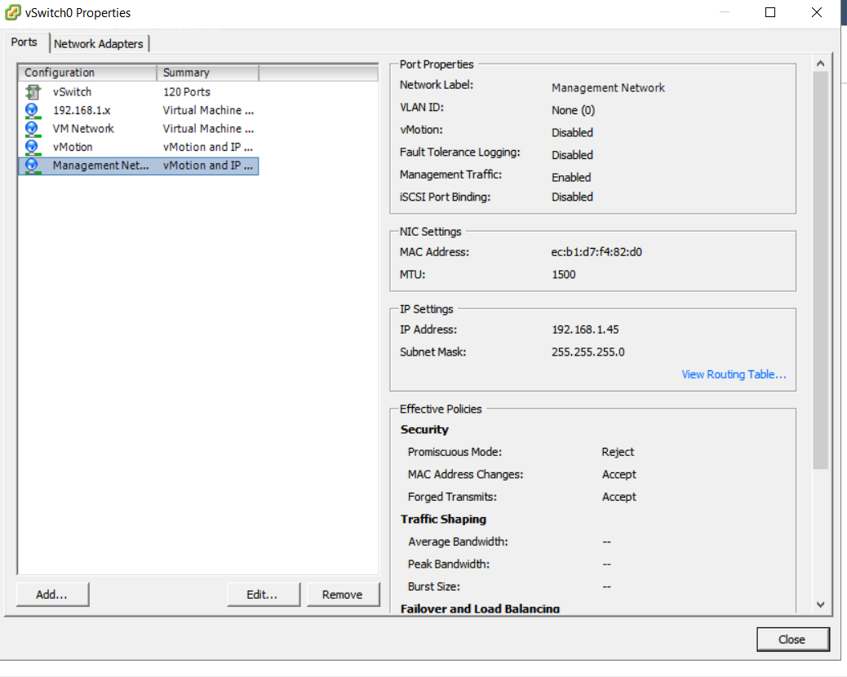This screenshot has width=847, height=677.
Task: Click the vSphere icon in the title bar
Action: pos(12,12)
